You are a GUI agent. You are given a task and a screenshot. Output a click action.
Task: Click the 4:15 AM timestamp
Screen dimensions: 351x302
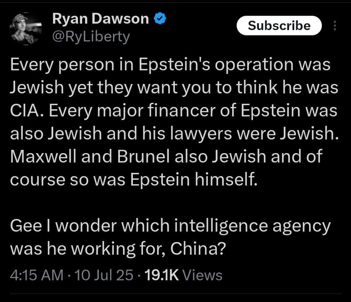37,275
